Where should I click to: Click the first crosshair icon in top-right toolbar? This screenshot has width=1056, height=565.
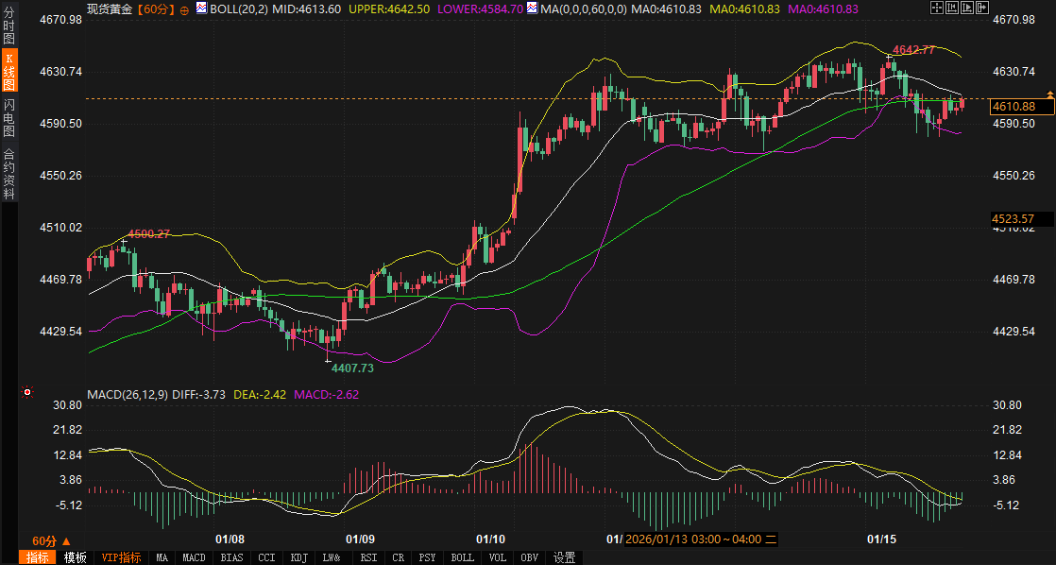[x=936, y=9]
